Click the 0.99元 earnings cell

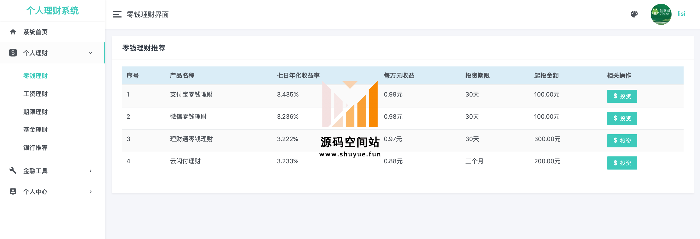tap(393, 94)
